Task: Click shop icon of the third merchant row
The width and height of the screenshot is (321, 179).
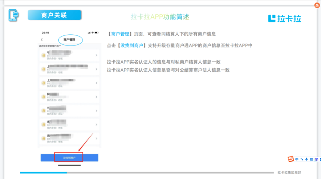Action: pyautogui.click(x=43, y=83)
